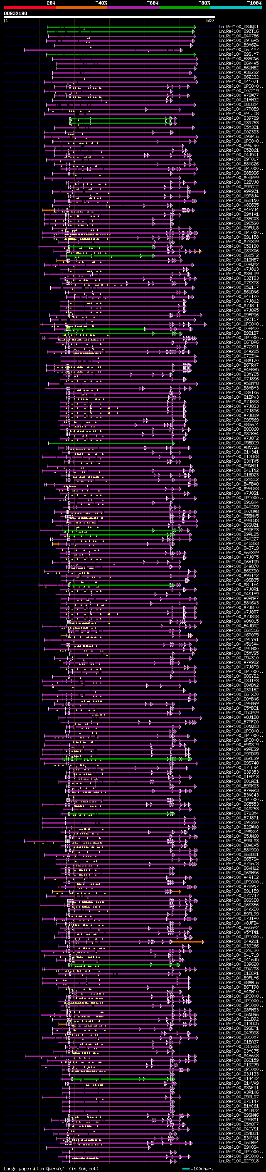The height and width of the screenshot is (1172, 266).
Task: Select the UniRef100_A3BZS2 label
Action: [x=239, y=72]
